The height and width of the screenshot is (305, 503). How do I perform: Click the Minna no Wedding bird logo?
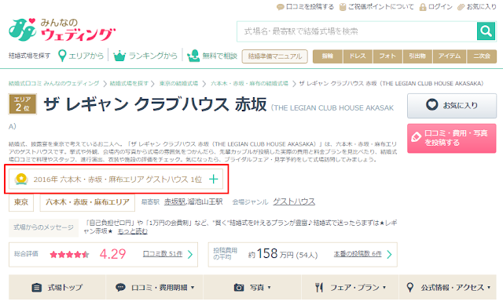[22, 30]
